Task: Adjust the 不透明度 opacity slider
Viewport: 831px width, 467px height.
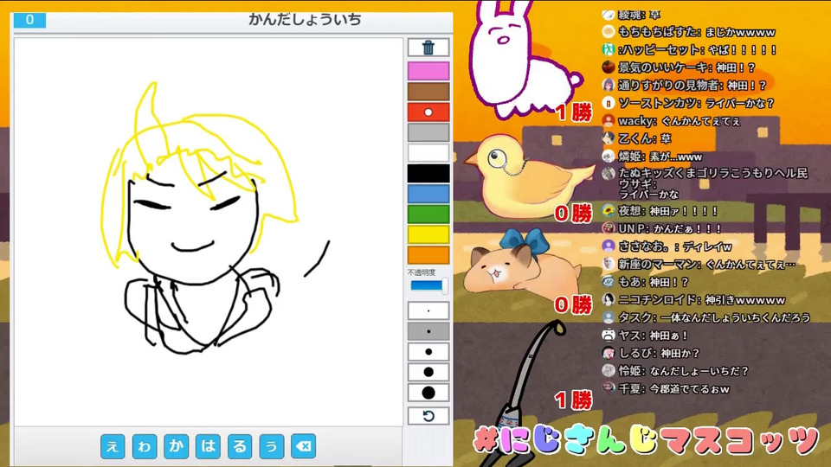Action: pyautogui.click(x=428, y=286)
